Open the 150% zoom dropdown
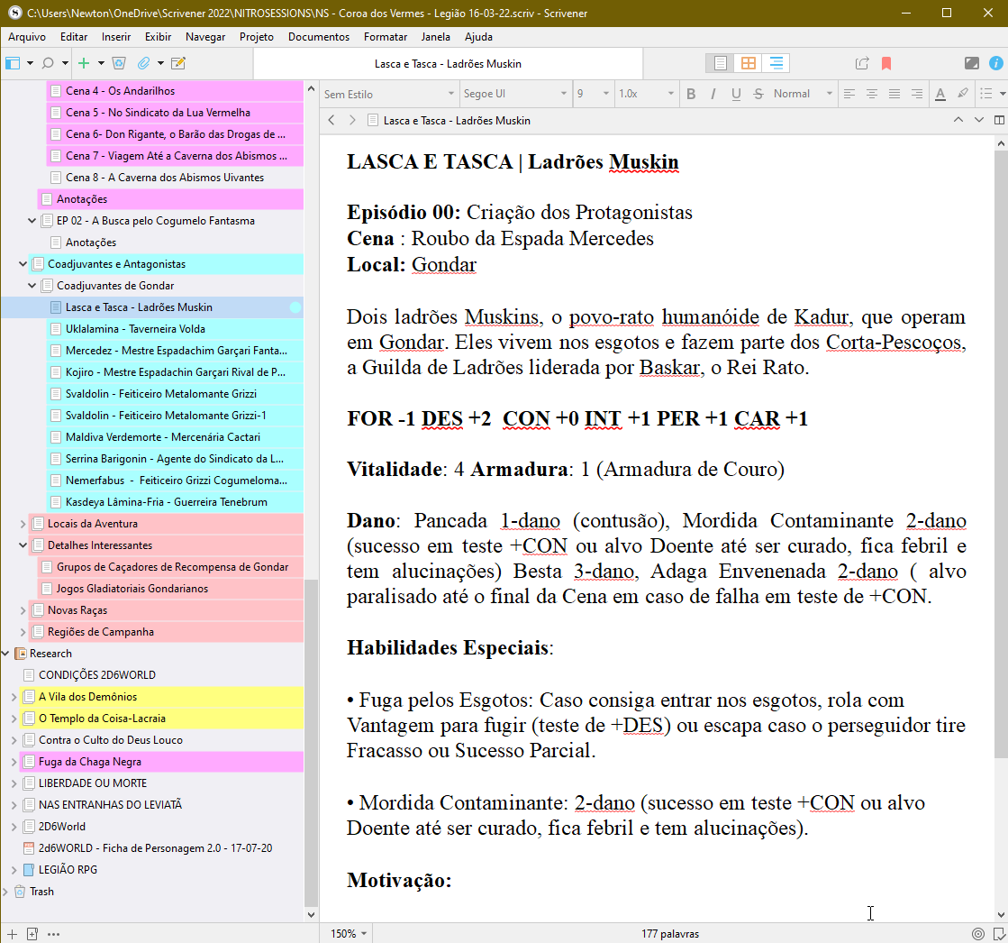The image size is (1008, 943). point(349,934)
